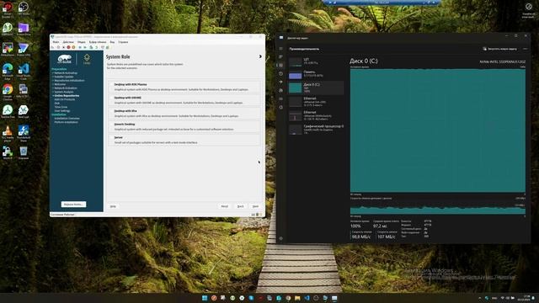
Task: Open Microsoft Edge desktop shortcut
Action: pos(8,71)
